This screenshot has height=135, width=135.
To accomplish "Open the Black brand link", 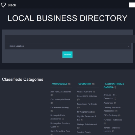I will tap(12, 5).
